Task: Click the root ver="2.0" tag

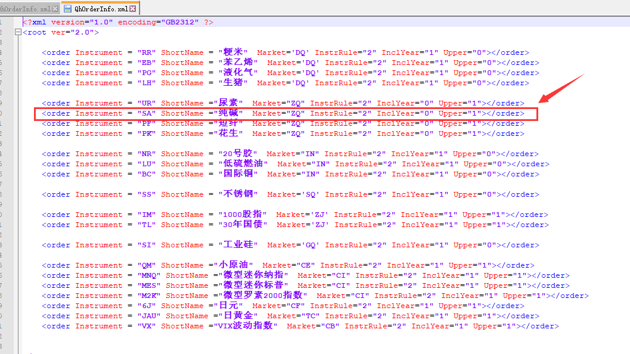Action: pos(61,32)
